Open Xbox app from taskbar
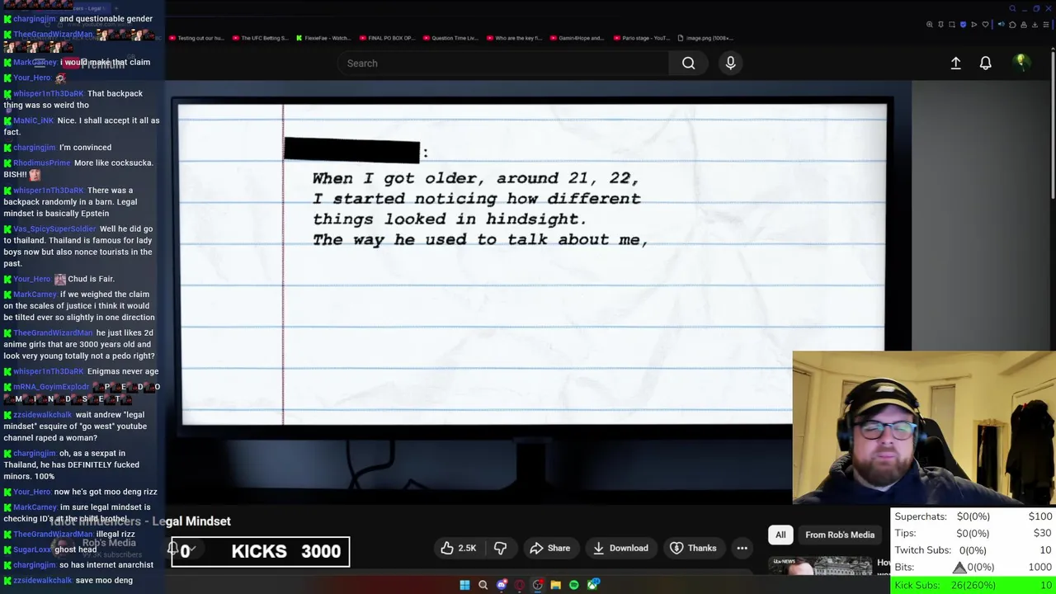This screenshot has height=594, width=1056. [x=593, y=585]
